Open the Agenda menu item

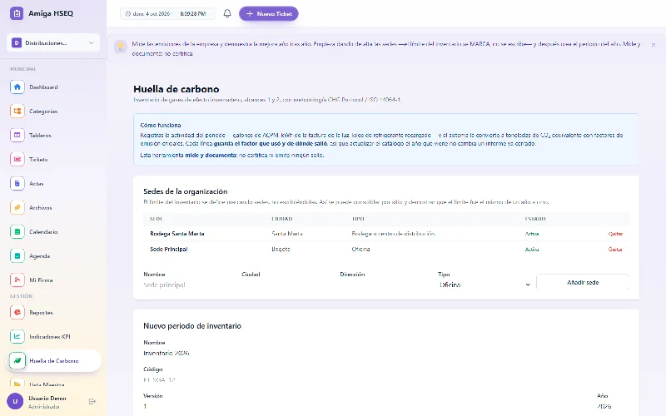tap(54, 256)
